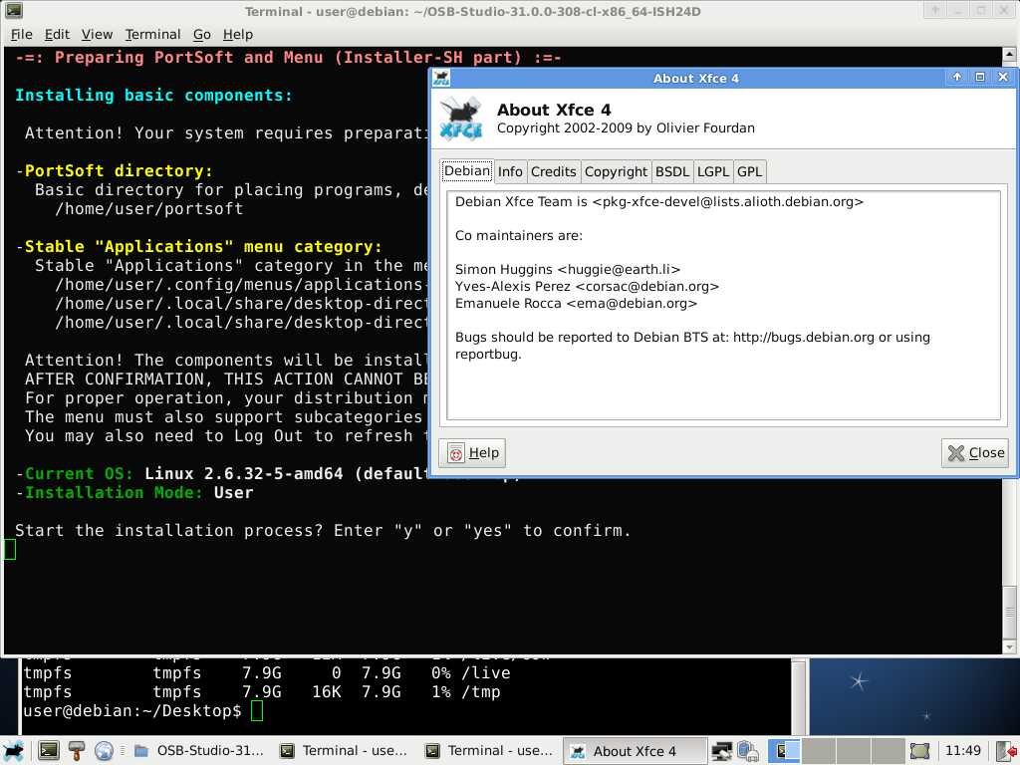Click 'Installing basic components:' heading in terminal
Viewport: 1020px width, 765px height.
(153, 96)
